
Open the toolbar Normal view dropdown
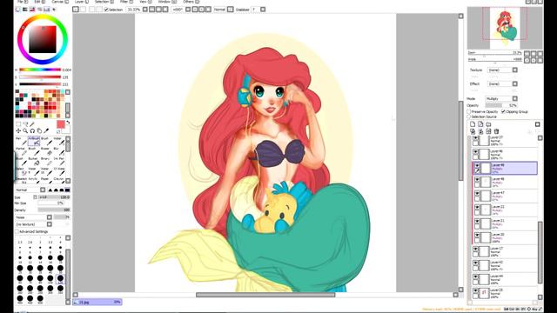pos(224,10)
